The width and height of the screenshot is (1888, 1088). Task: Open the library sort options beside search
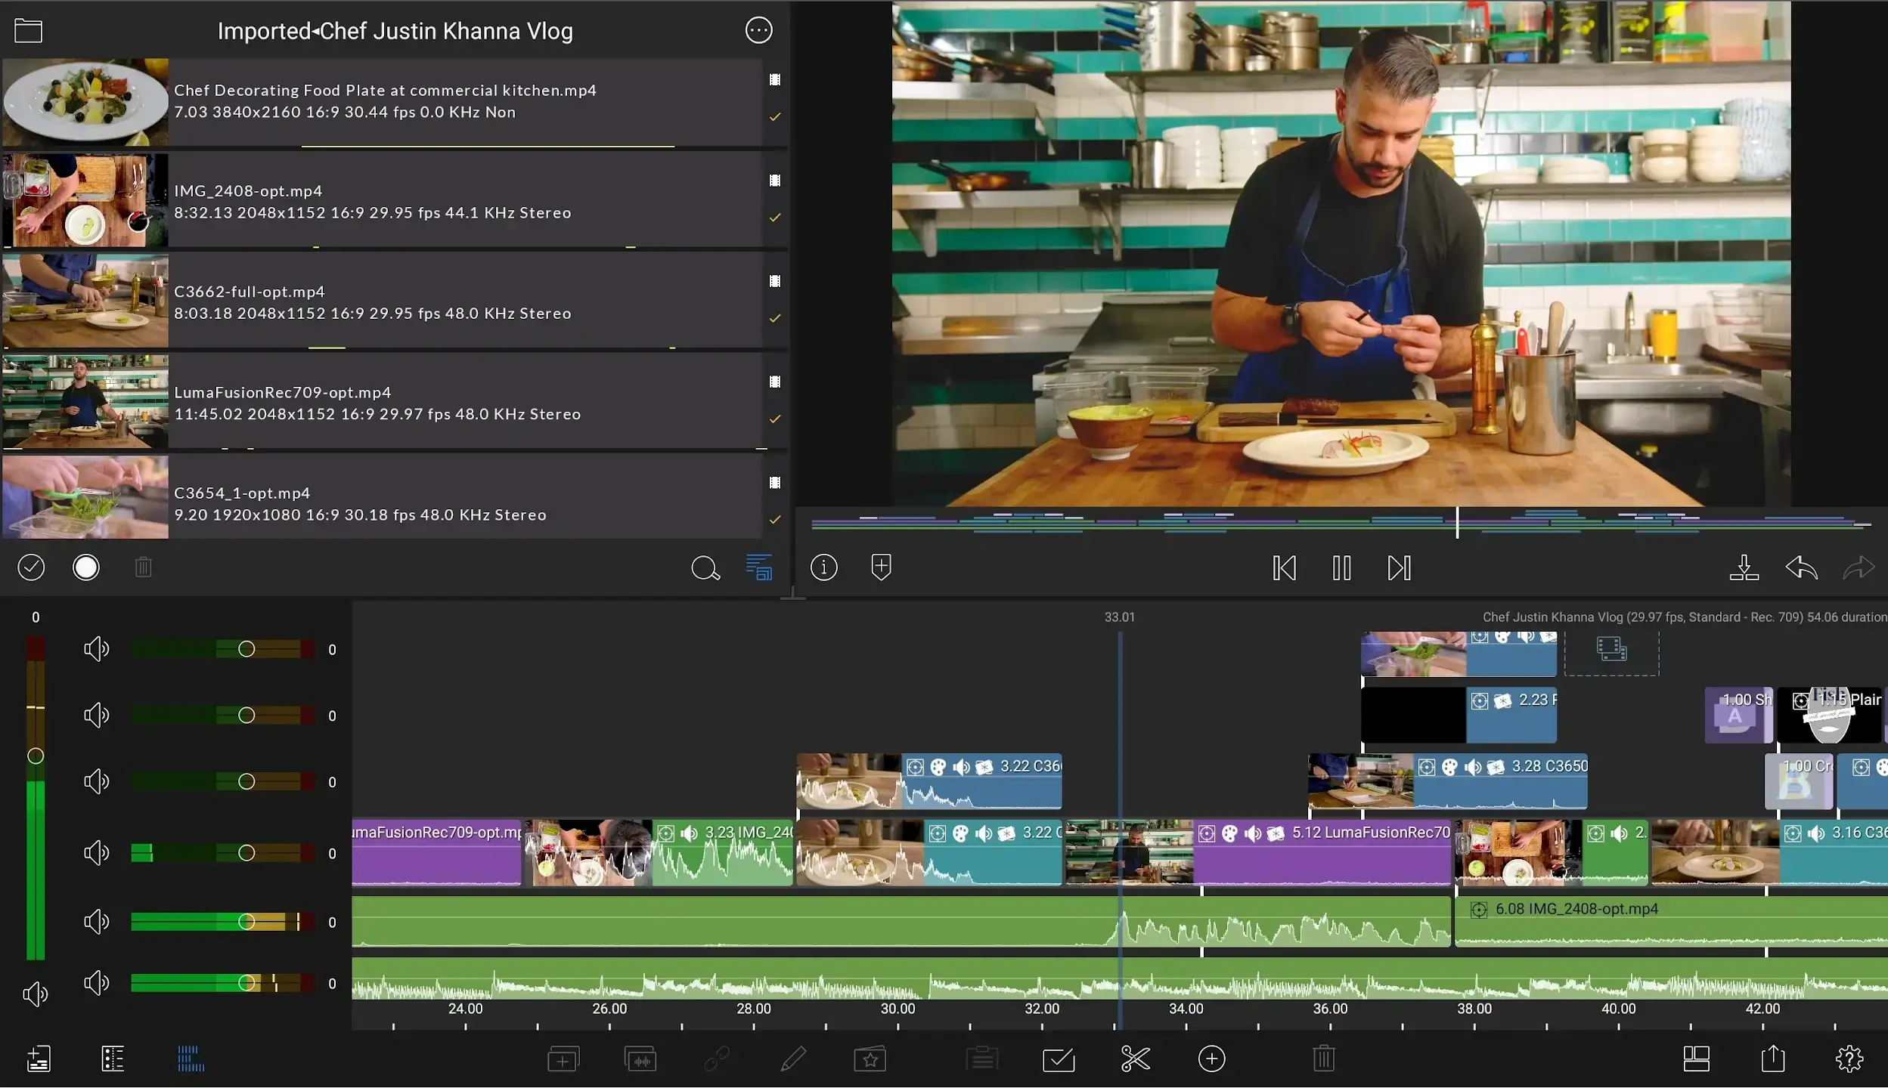(x=760, y=567)
